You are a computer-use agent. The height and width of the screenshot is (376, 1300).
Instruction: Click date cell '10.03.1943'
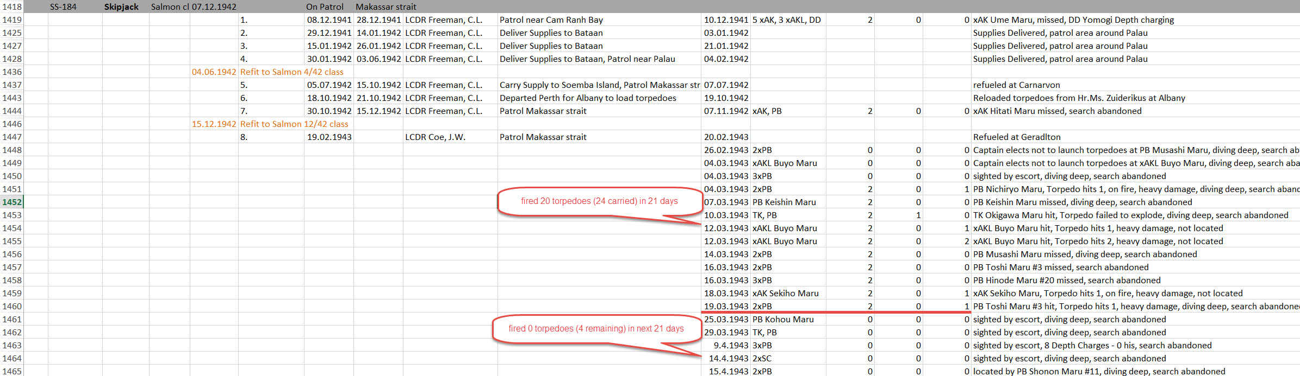(726, 215)
